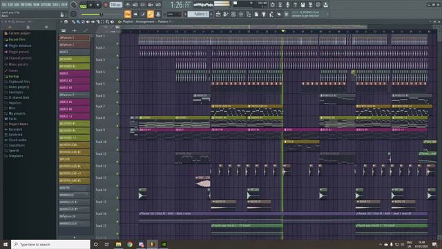Click the question mark help icon

coord(295,5)
